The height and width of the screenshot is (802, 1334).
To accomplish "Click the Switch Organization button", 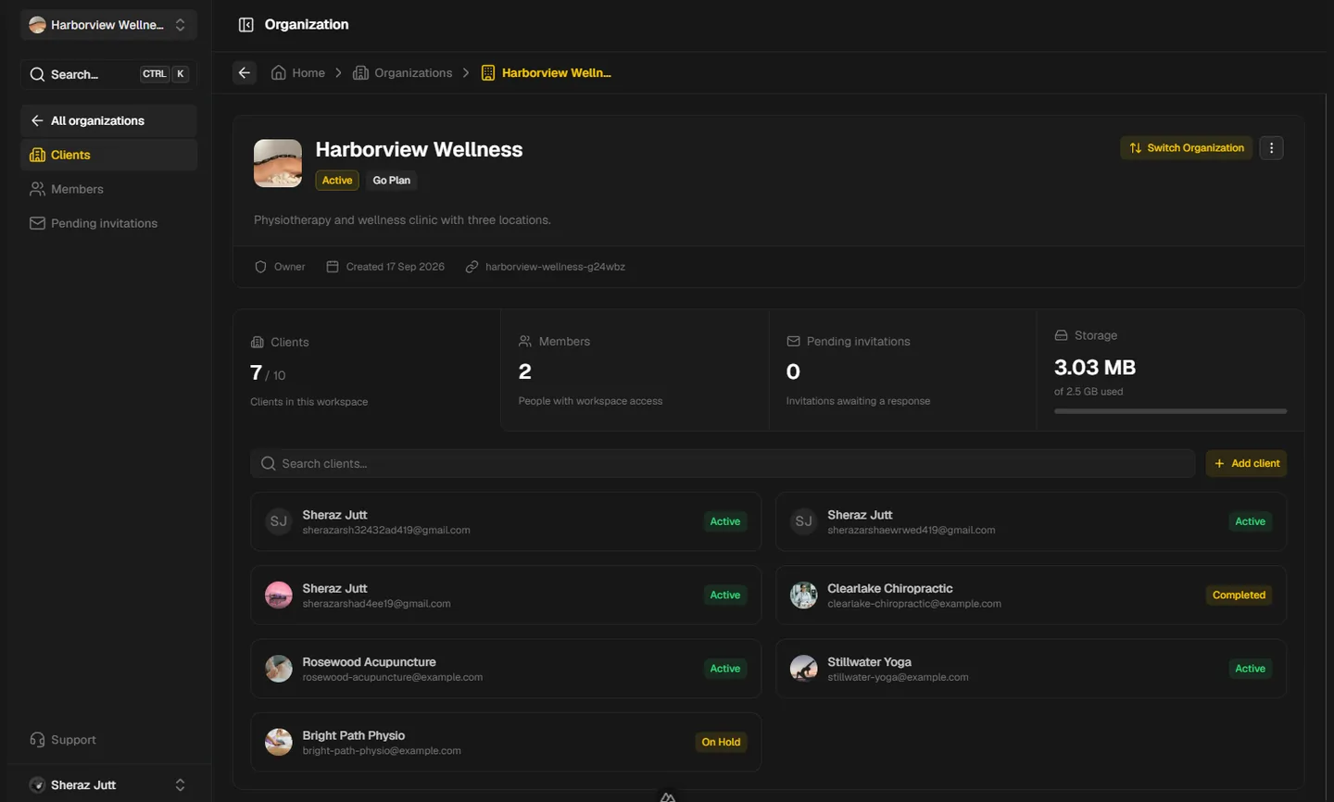I will point(1186,148).
